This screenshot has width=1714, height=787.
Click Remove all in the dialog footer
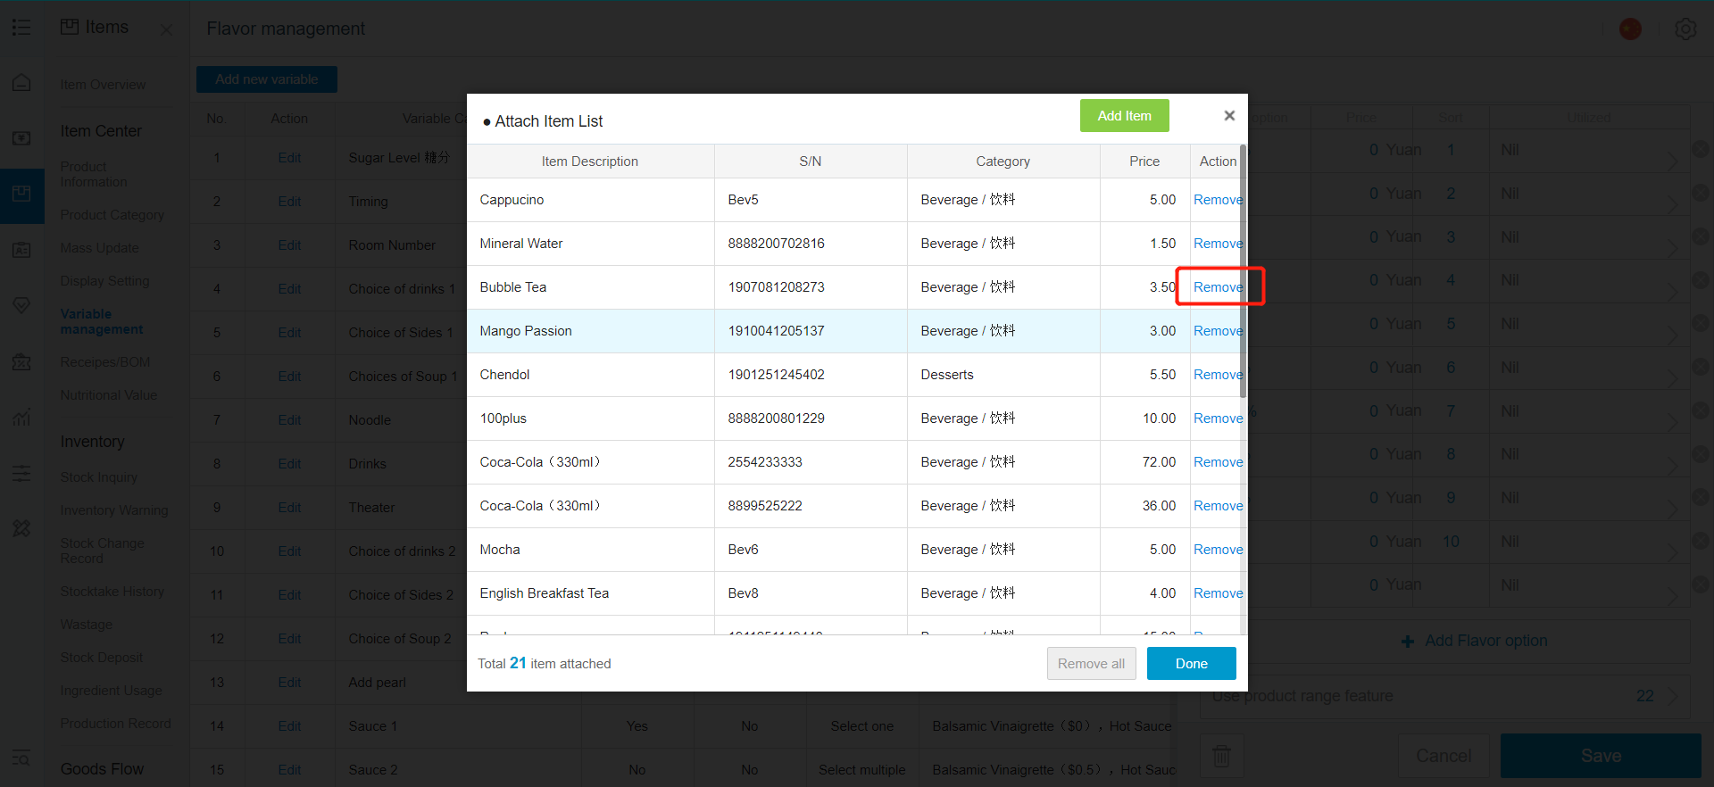click(1091, 664)
